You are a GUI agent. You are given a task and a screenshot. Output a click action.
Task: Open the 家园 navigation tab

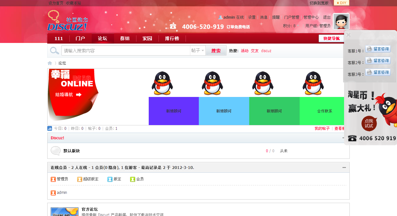pos(147,39)
